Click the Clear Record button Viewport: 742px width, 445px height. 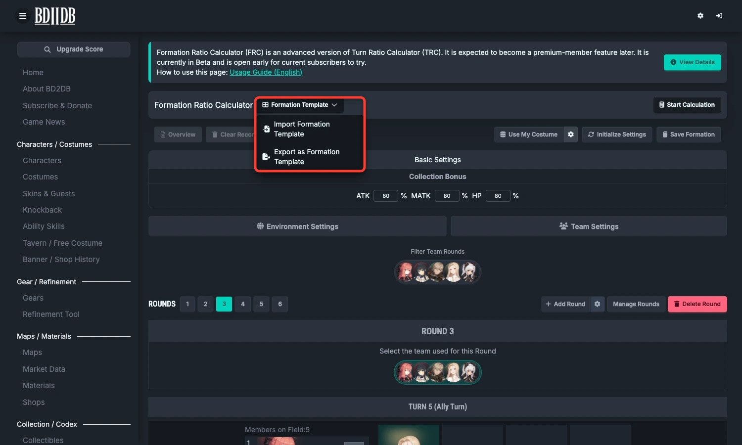pos(231,134)
